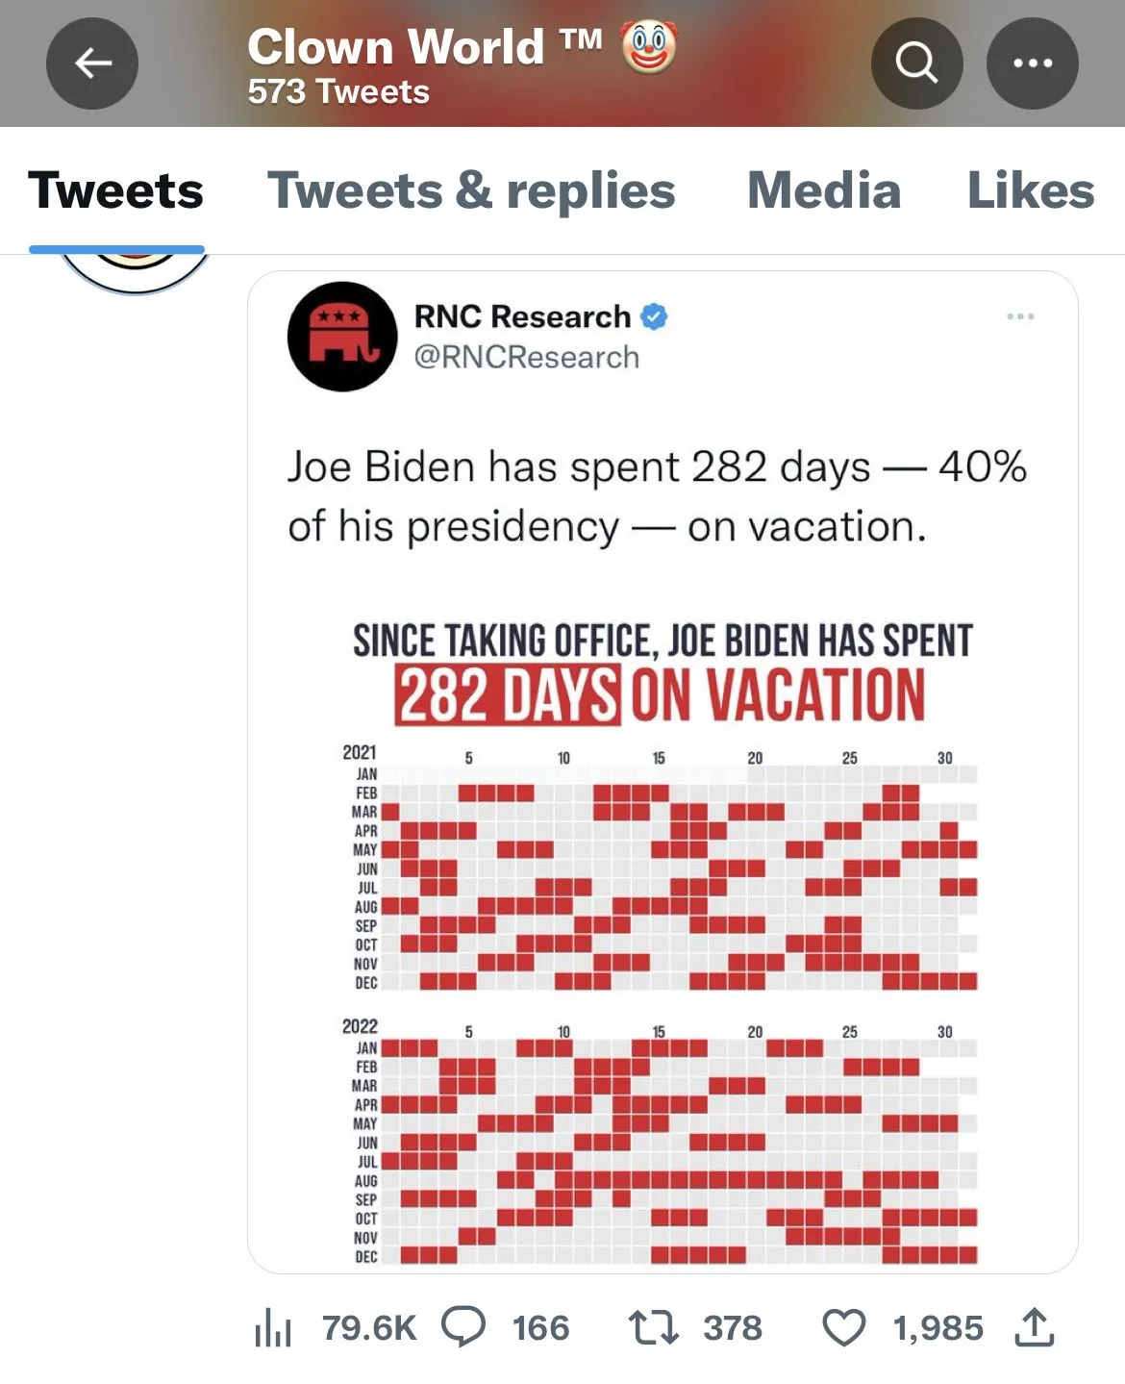Open the tweet's overflow menu dots
The image size is (1125, 1384).
pyautogui.click(x=1019, y=316)
